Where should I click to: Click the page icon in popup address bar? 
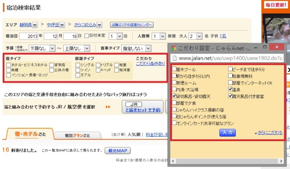tap(175, 58)
